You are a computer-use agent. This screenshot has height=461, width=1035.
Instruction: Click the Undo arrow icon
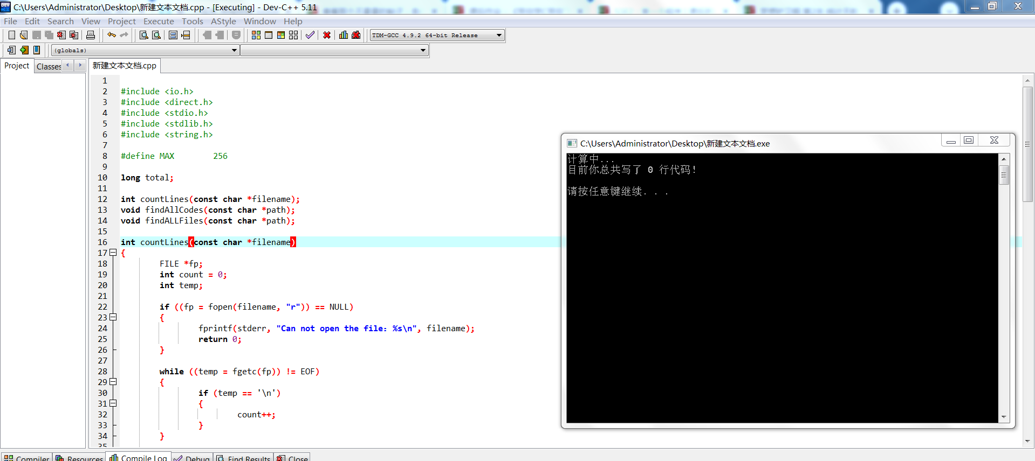(x=111, y=35)
